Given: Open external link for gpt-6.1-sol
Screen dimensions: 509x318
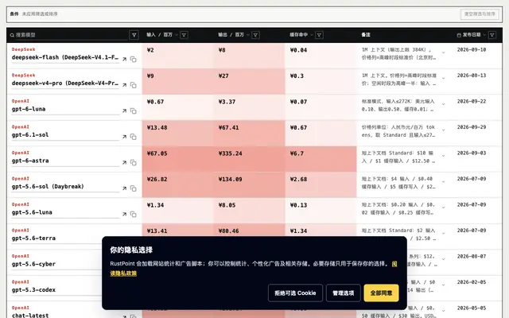Looking at the screenshot, I should (x=124, y=137).
